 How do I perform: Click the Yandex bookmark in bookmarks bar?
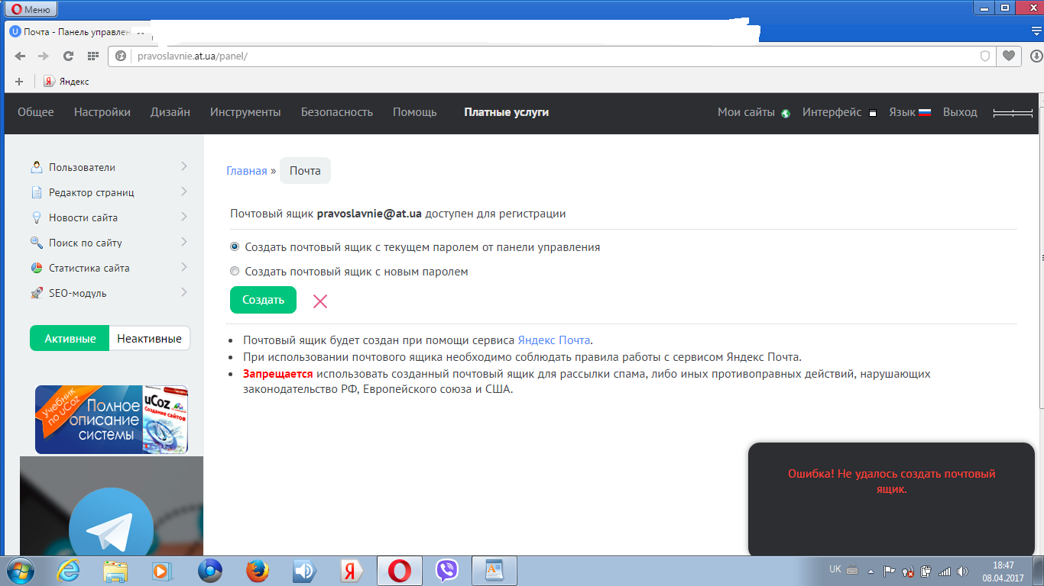click(x=67, y=82)
